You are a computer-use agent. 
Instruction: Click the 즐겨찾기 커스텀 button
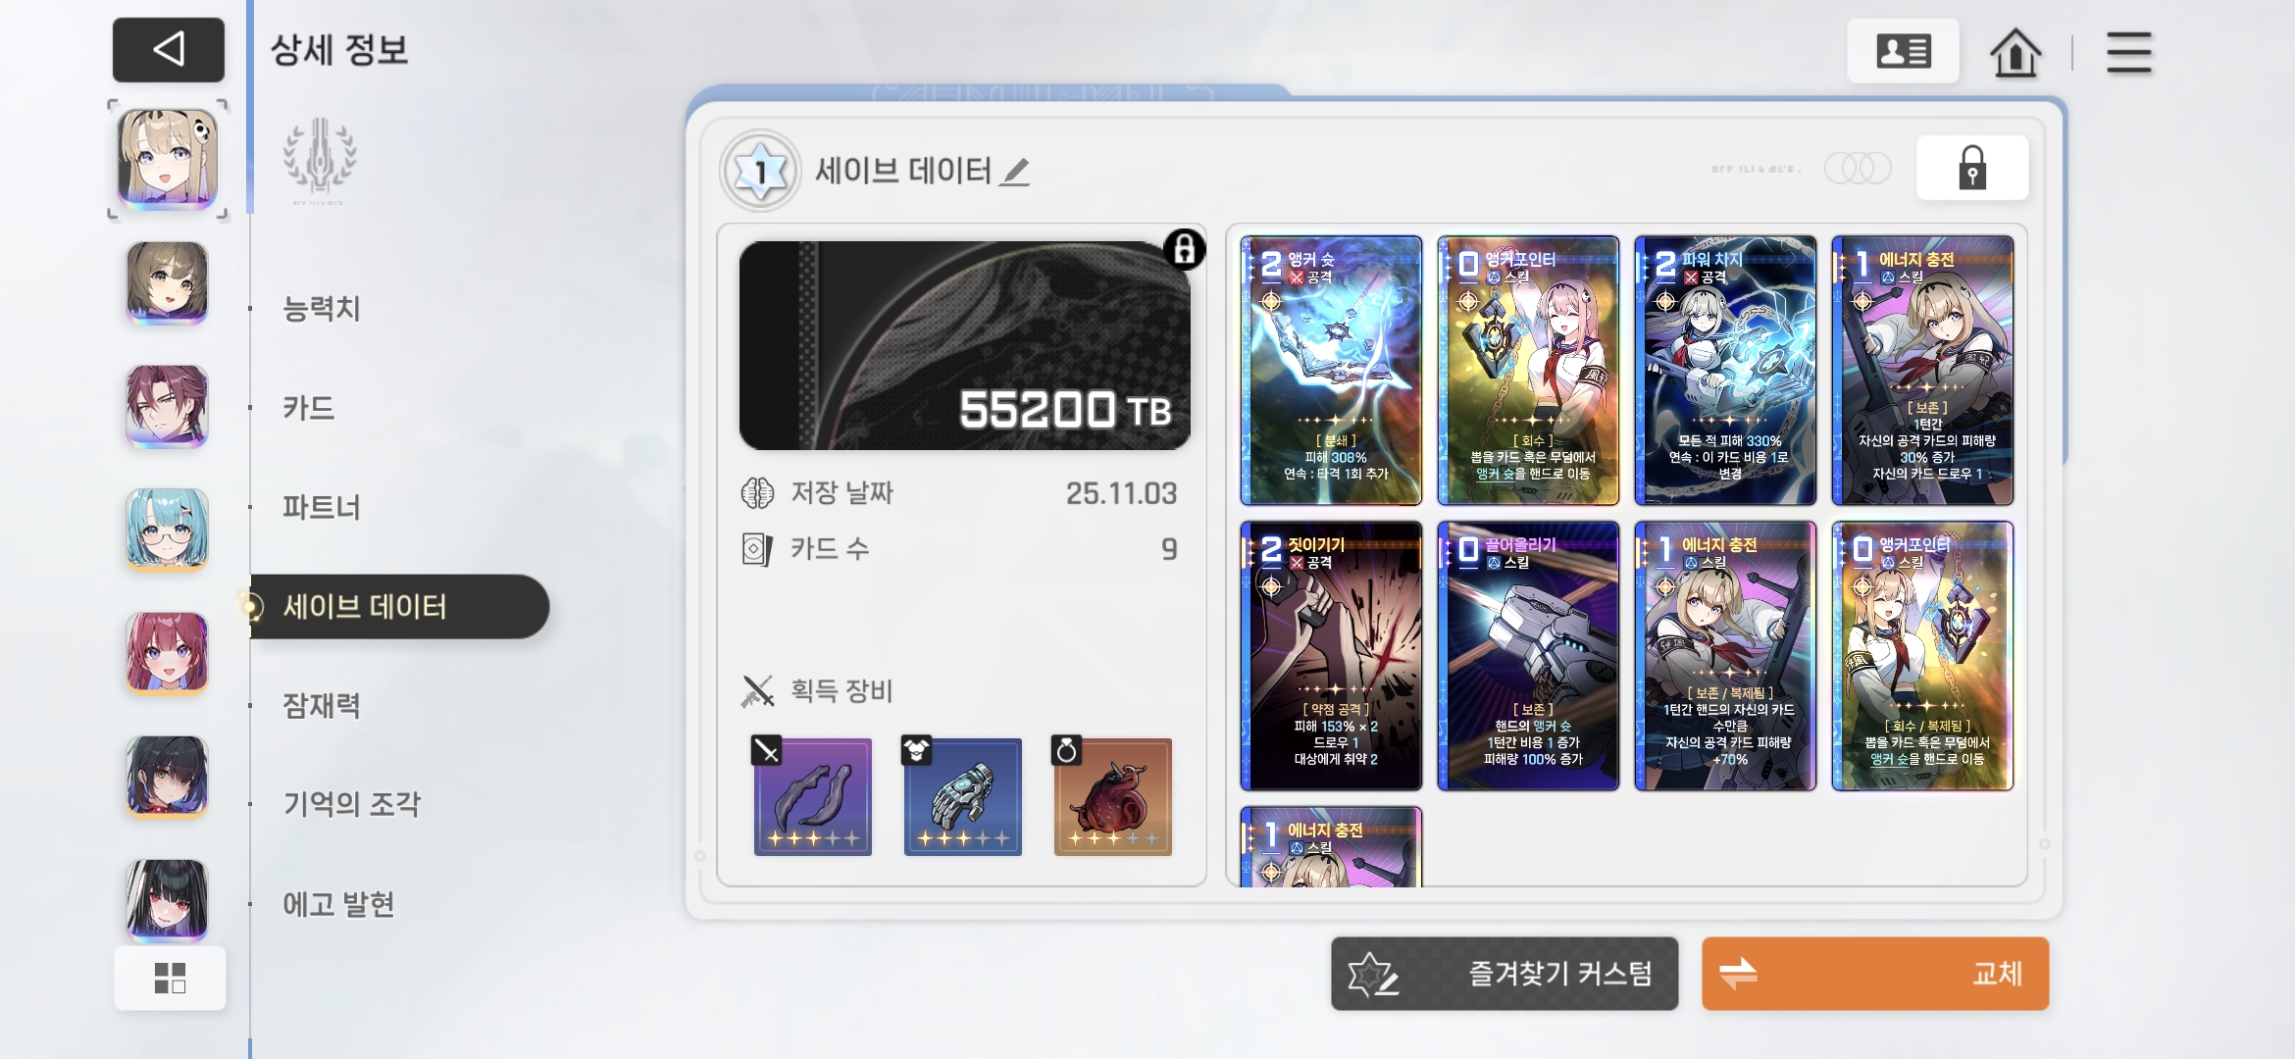coord(1504,974)
